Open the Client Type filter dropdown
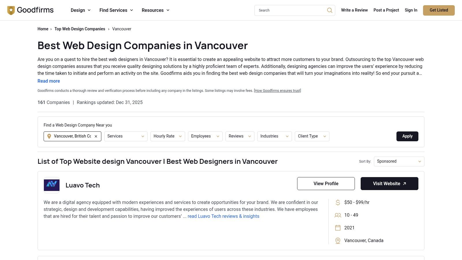 (x=312, y=136)
